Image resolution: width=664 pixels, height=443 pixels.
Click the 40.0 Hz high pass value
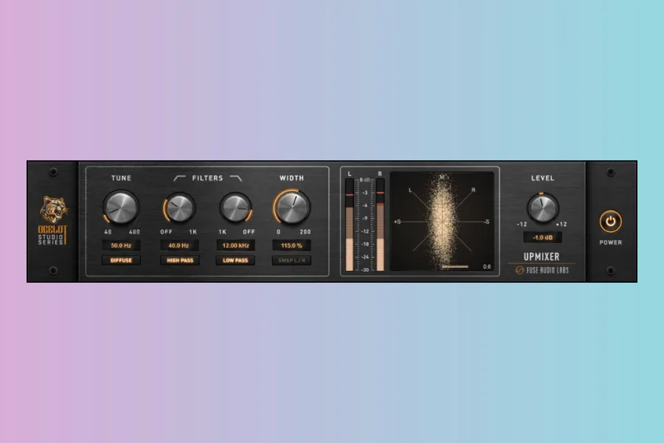tap(179, 245)
